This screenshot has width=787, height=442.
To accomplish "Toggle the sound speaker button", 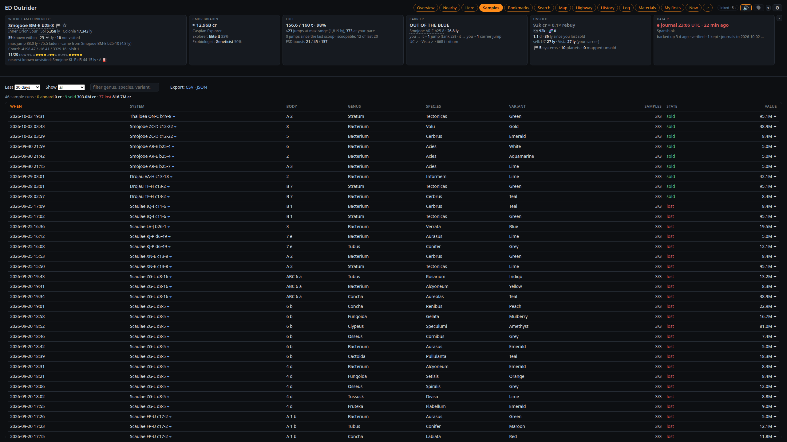I will coord(746,8).
